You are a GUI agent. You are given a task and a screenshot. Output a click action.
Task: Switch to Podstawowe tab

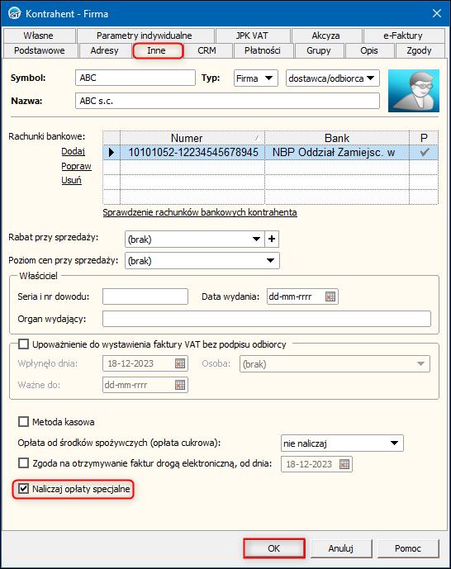(40, 50)
